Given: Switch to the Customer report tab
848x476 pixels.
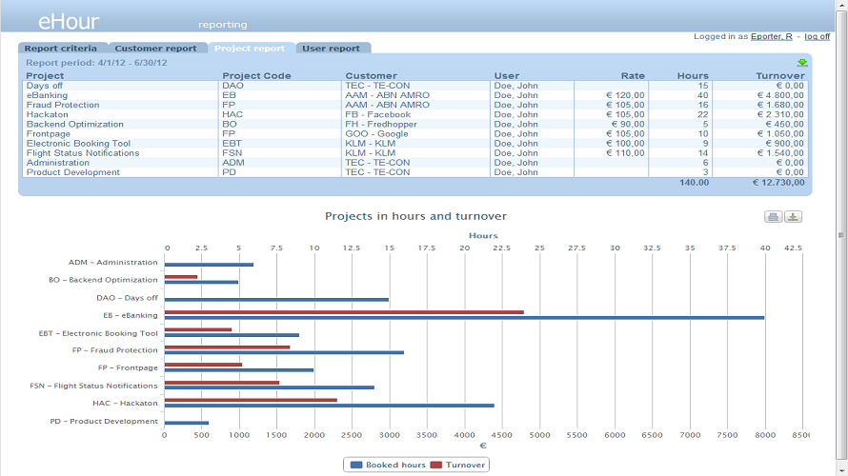Looking at the screenshot, I should pyautogui.click(x=155, y=49).
